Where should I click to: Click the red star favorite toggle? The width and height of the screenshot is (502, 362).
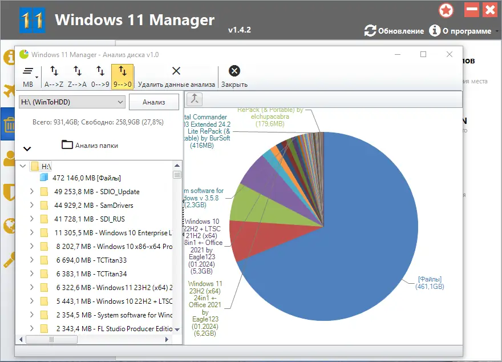446,10
